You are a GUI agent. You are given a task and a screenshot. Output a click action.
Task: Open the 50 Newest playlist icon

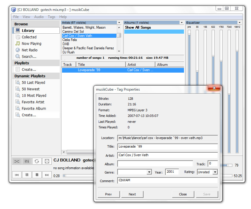coord(18,89)
